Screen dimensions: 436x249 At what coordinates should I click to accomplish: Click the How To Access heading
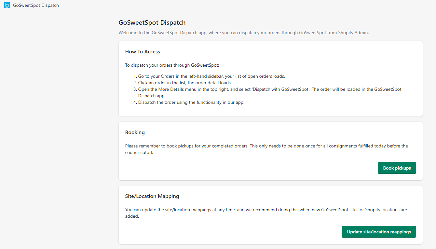coord(143,51)
